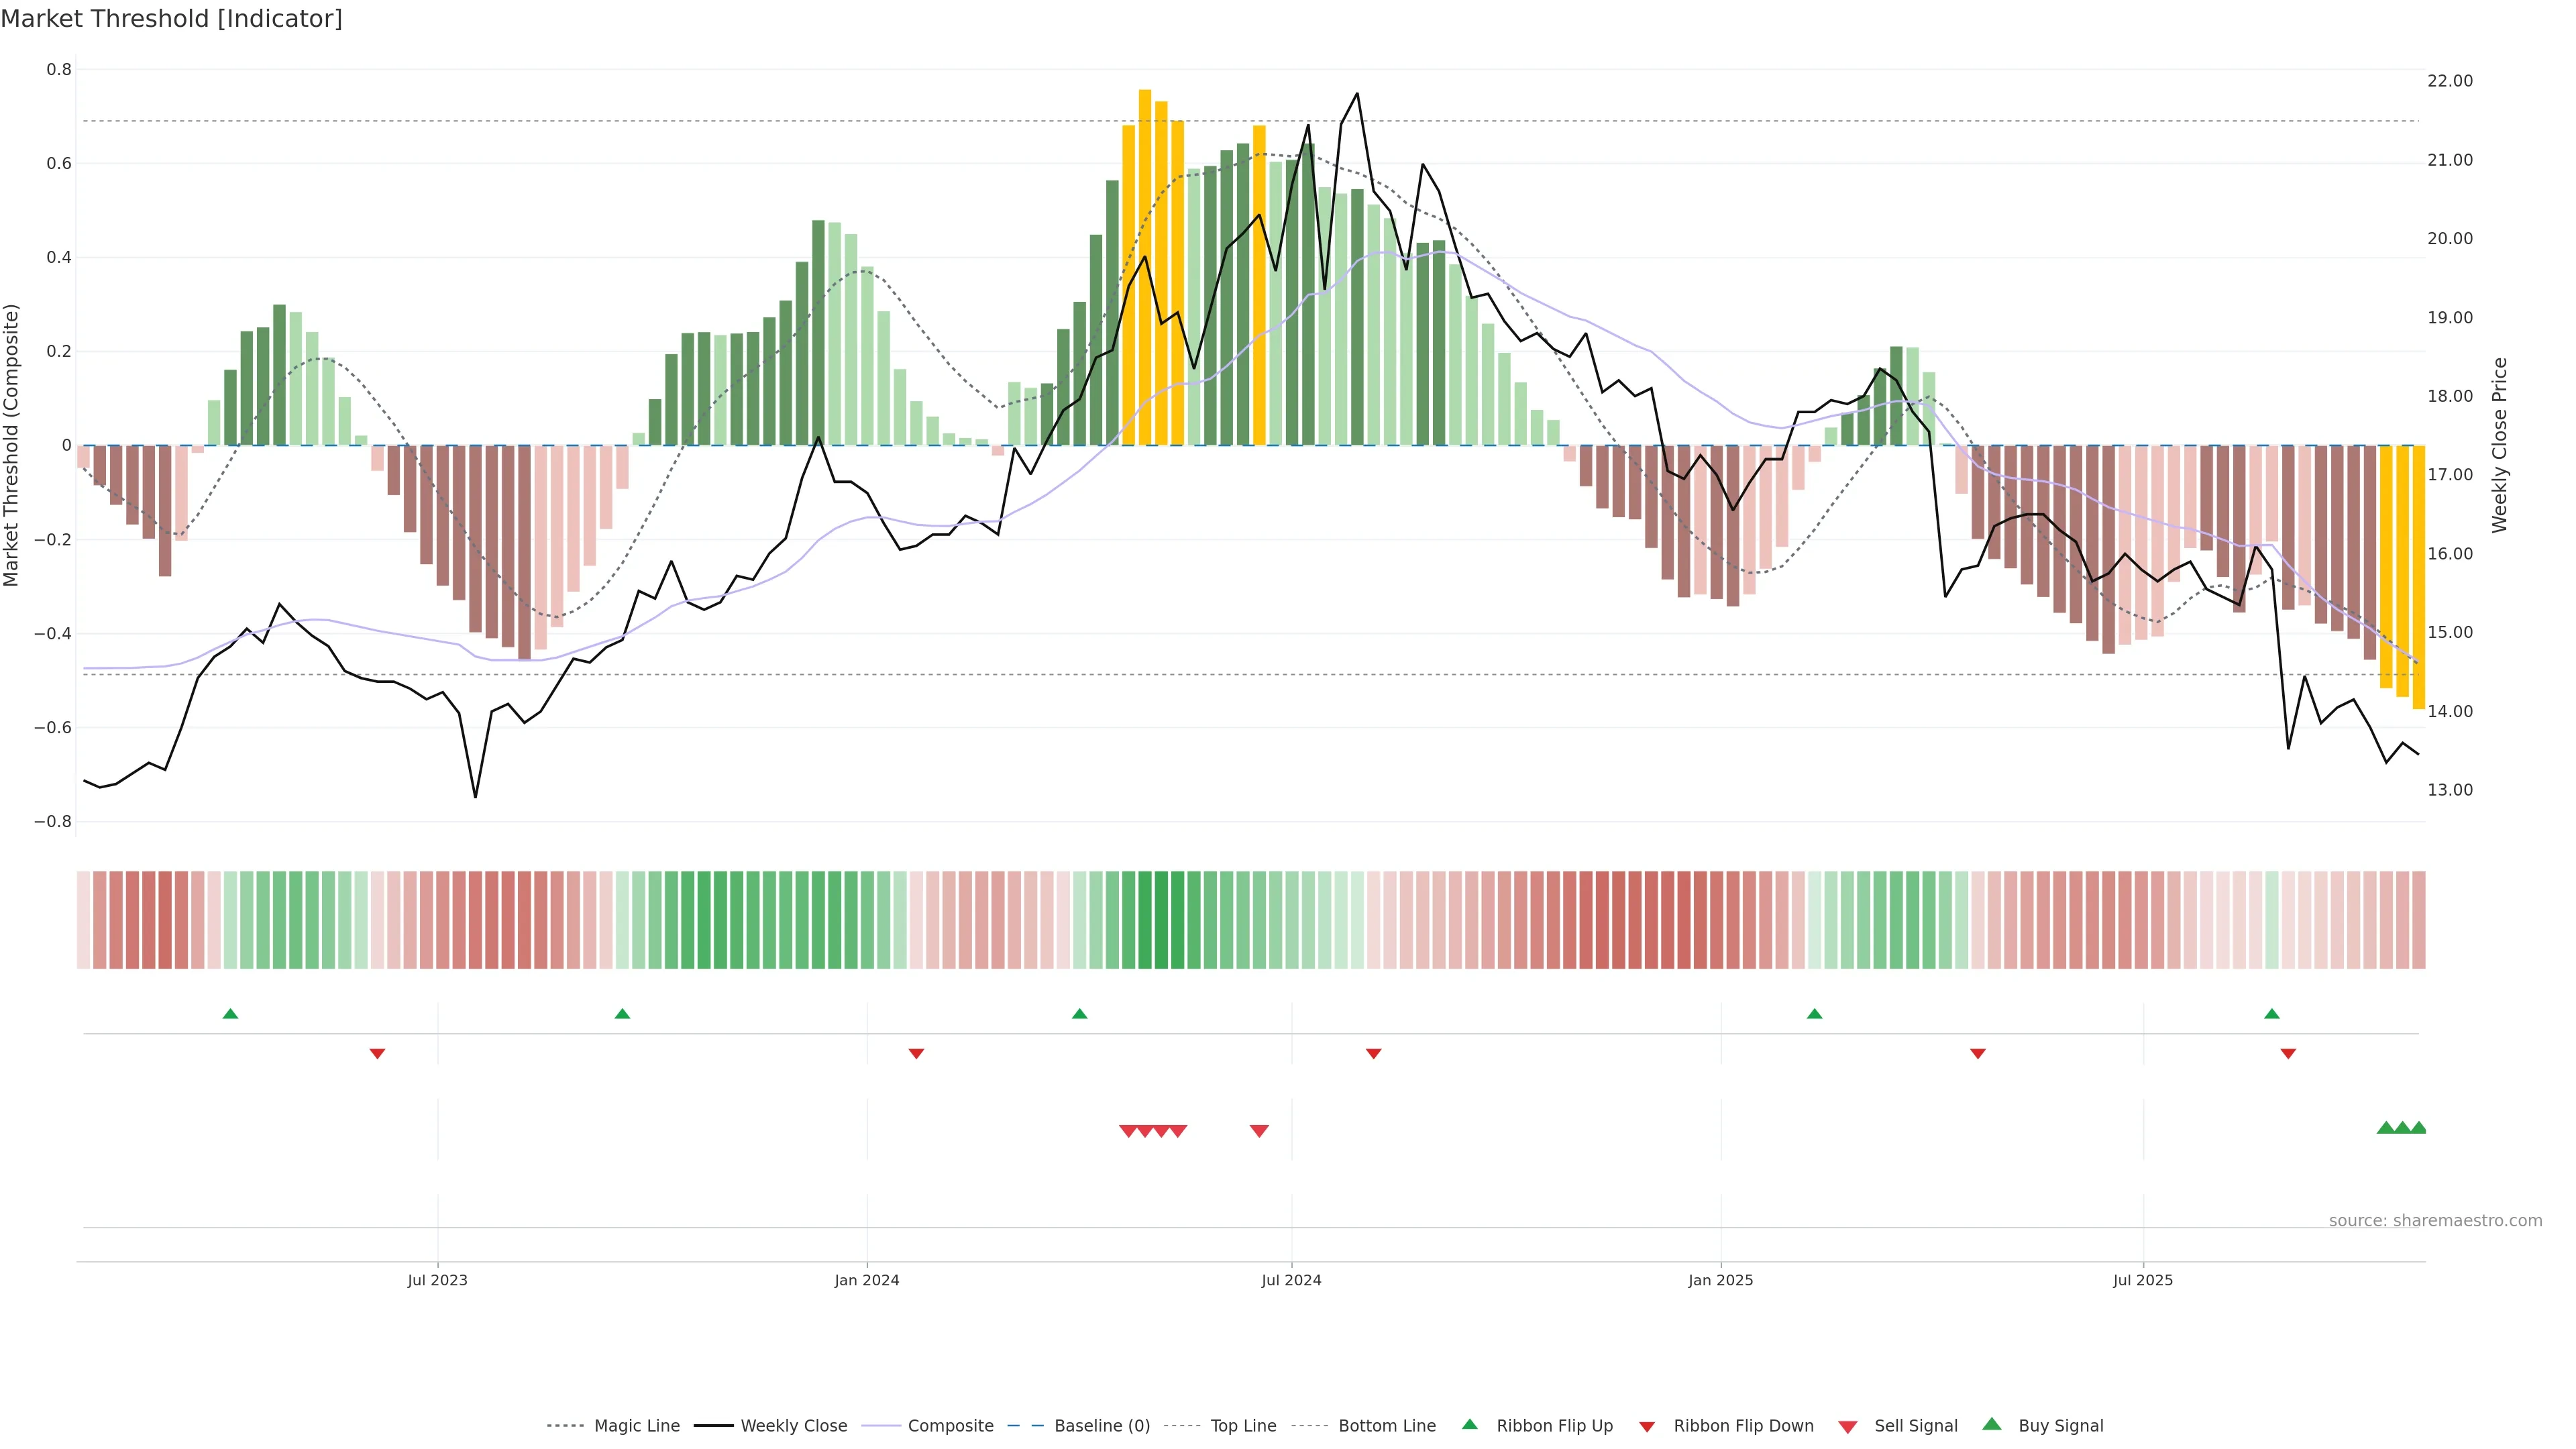Toggle the Bottom Line legend entry
Image resolution: width=2576 pixels, height=1449 pixels.
[x=1386, y=1426]
